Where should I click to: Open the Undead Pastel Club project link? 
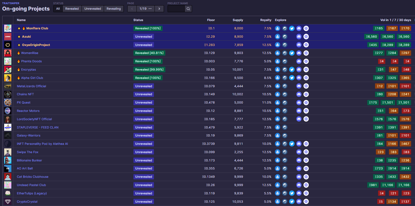[x=31, y=185]
